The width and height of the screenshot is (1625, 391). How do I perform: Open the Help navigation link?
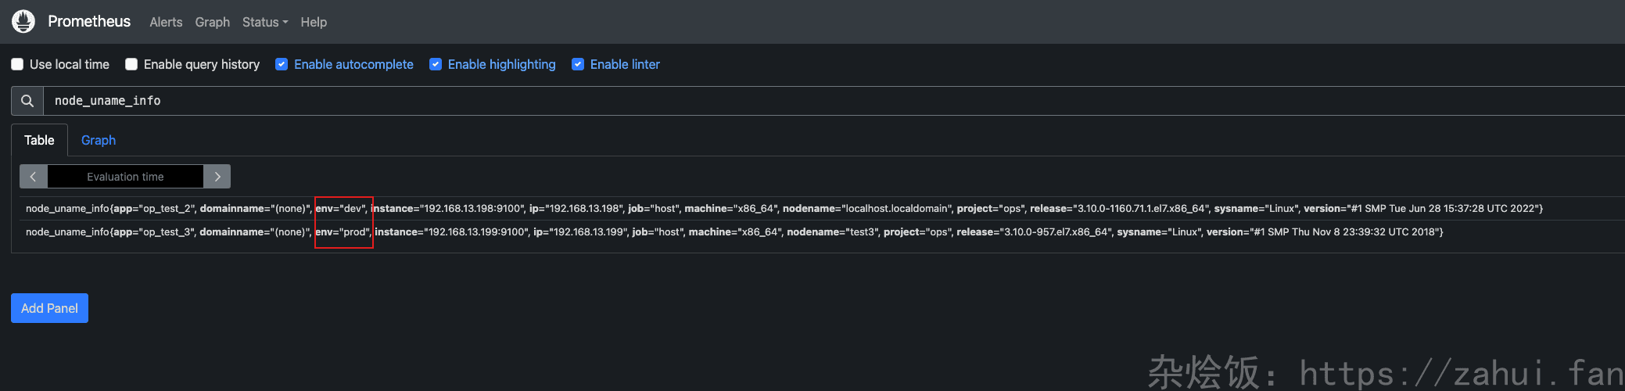(x=314, y=22)
